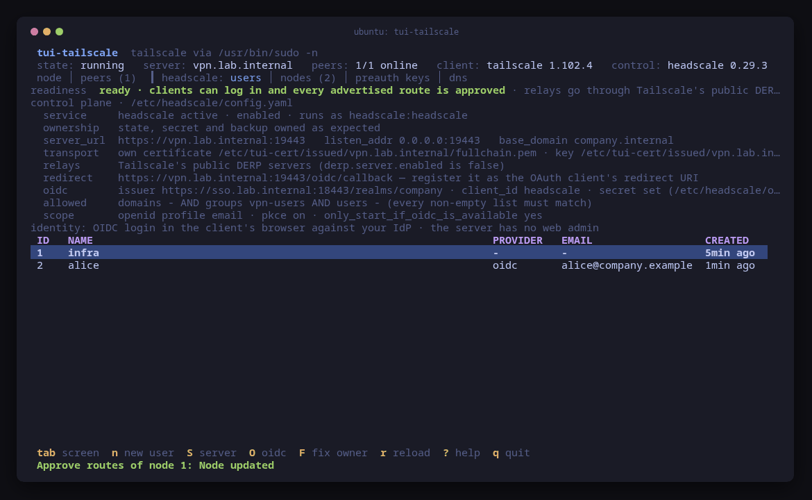Click the base_domain company.internal value

point(623,140)
